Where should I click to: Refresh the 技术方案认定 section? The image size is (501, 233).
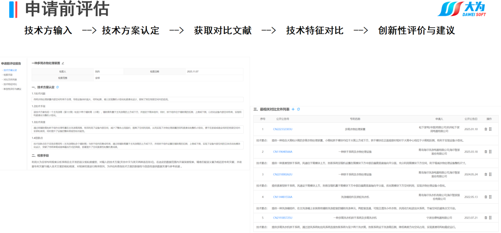click(x=57, y=87)
